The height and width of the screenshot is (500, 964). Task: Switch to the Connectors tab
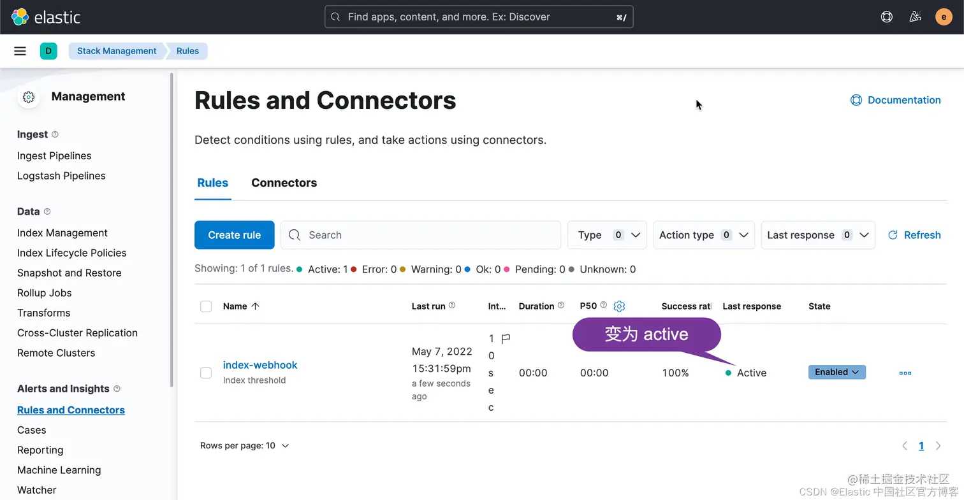pos(284,183)
